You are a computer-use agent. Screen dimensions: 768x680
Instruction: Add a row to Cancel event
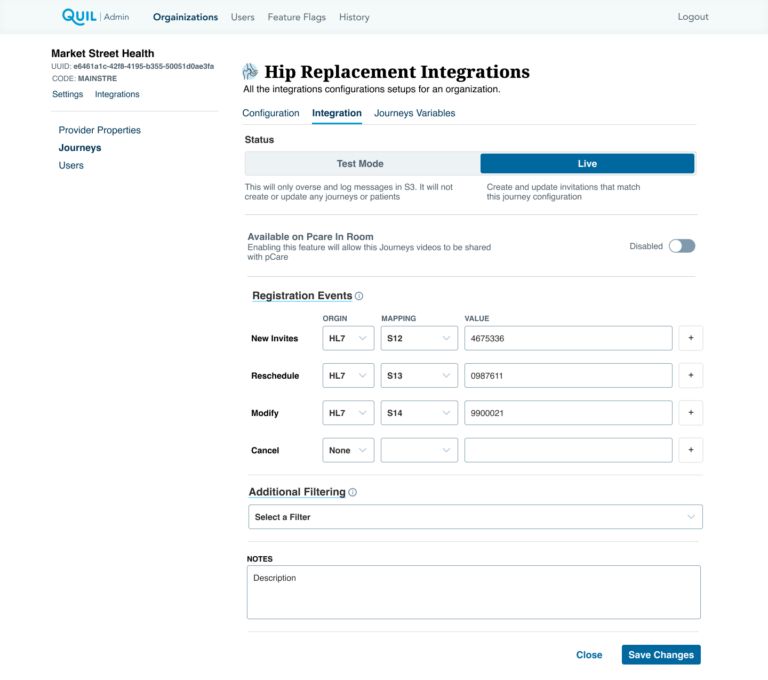coord(691,450)
